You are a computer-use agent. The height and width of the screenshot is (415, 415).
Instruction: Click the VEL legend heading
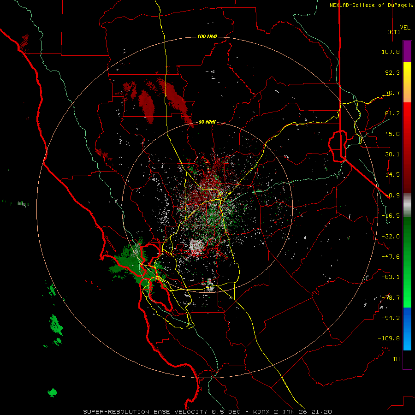pyautogui.click(x=405, y=27)
